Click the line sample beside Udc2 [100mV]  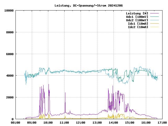(x=154, y=20)
